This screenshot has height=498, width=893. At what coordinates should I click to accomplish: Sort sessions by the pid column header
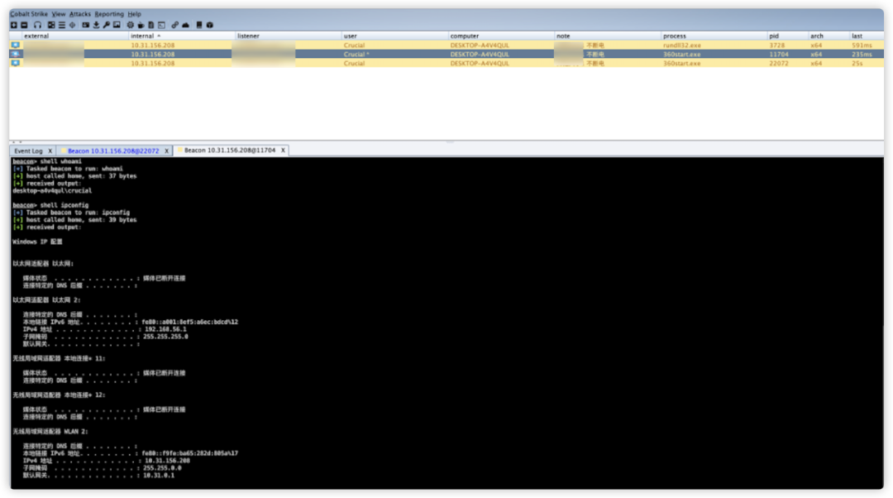[x=788, y=36]
